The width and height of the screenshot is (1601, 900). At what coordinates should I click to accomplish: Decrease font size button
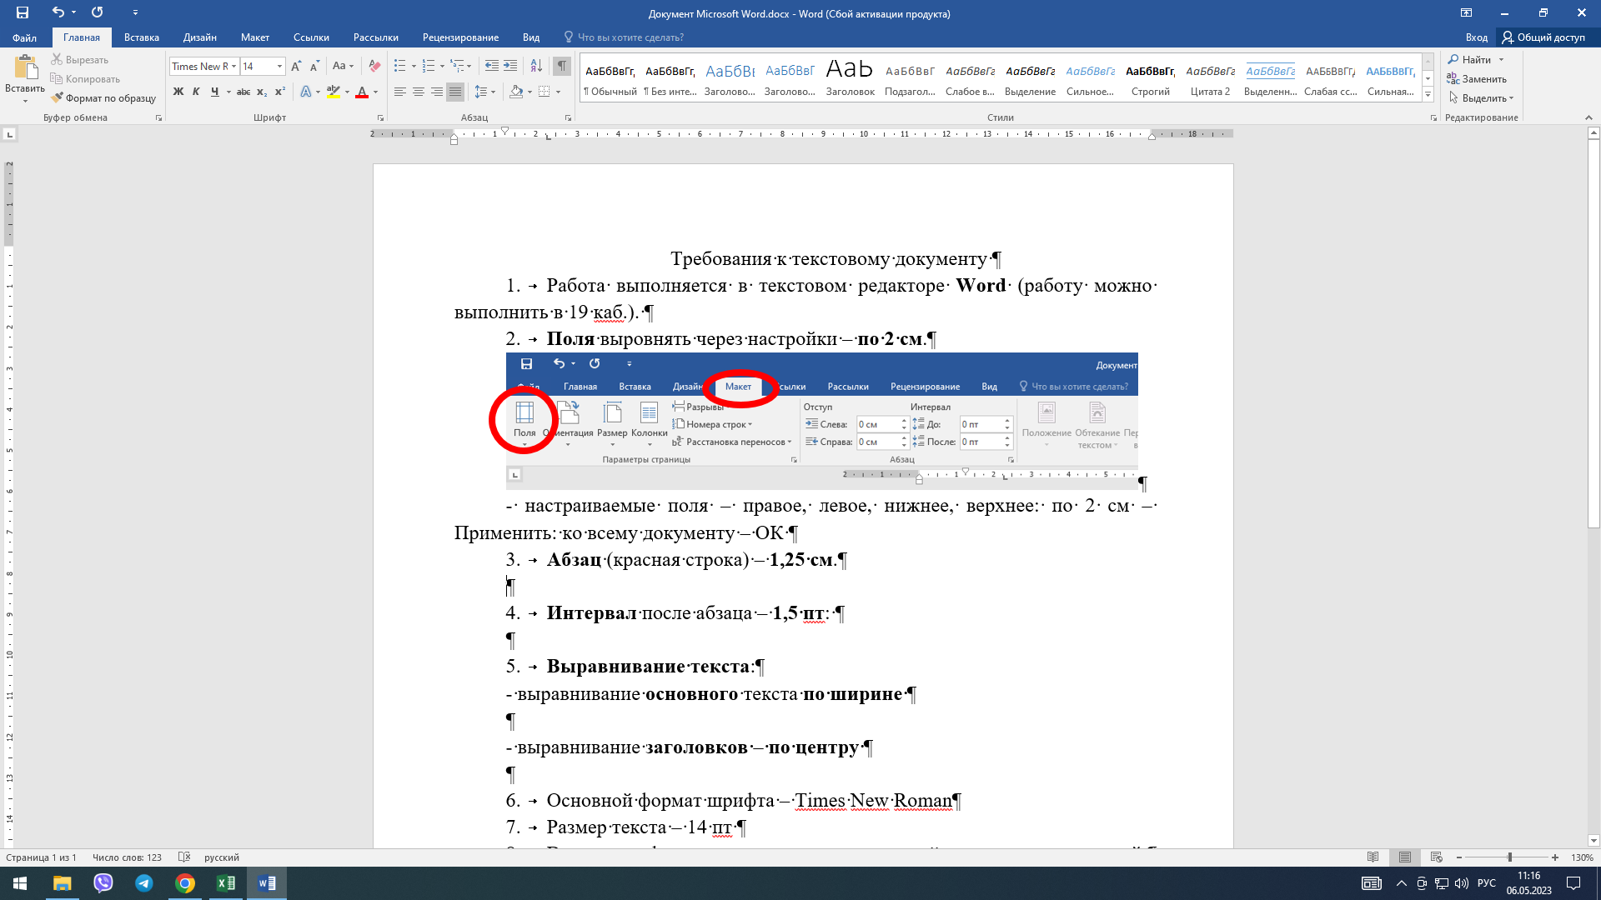pyautogui.click(x=314, y=66)
